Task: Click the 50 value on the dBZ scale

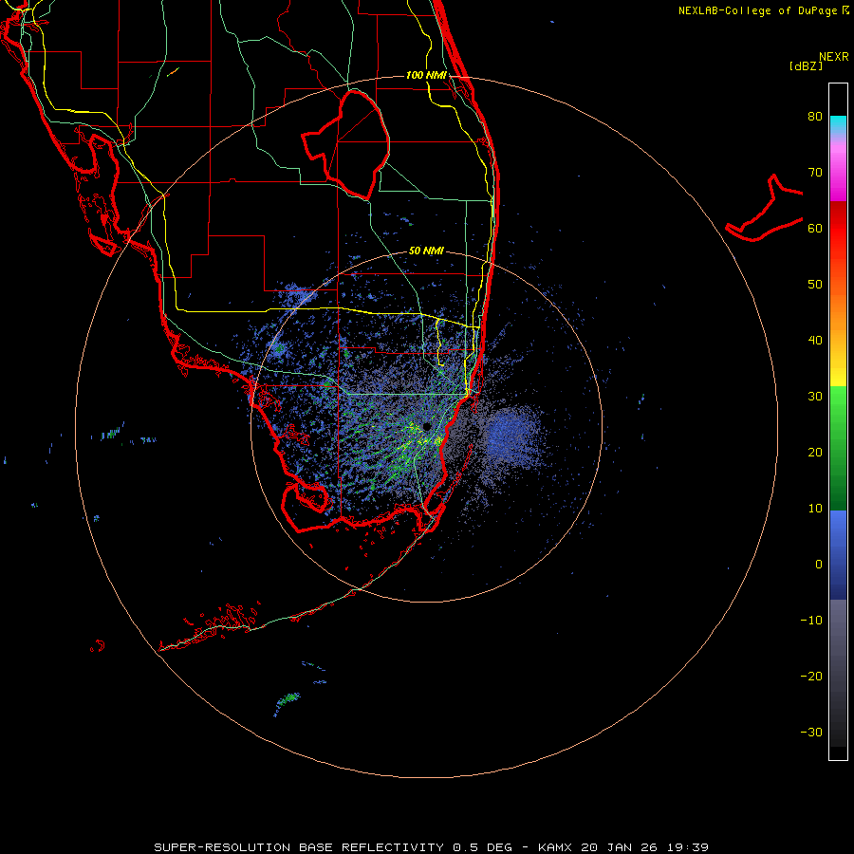Action: (x=815, y=285)
